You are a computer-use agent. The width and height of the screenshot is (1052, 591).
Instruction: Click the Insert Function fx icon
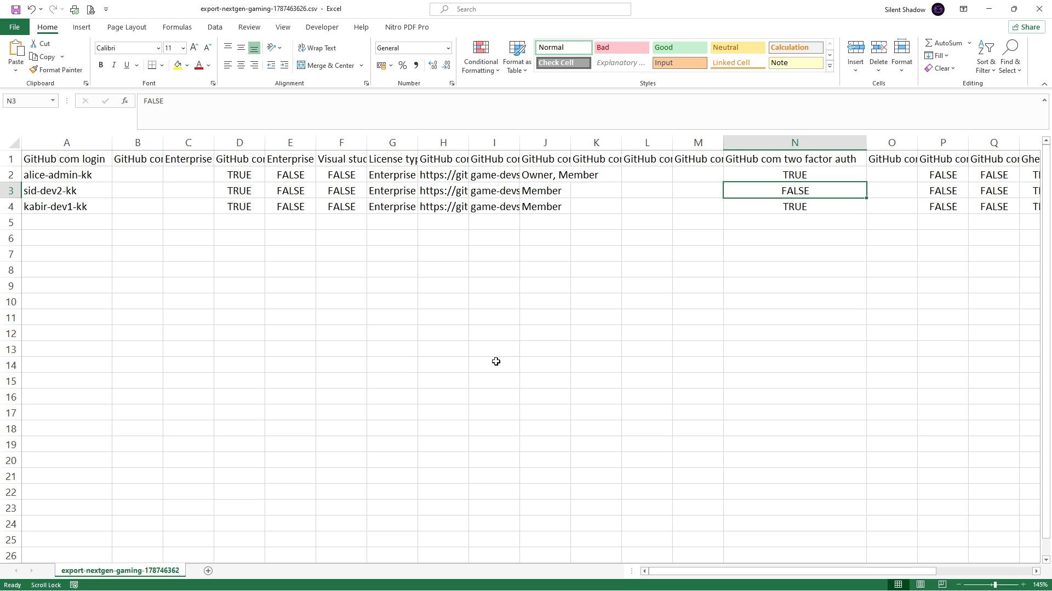click(x=125, y=101)
